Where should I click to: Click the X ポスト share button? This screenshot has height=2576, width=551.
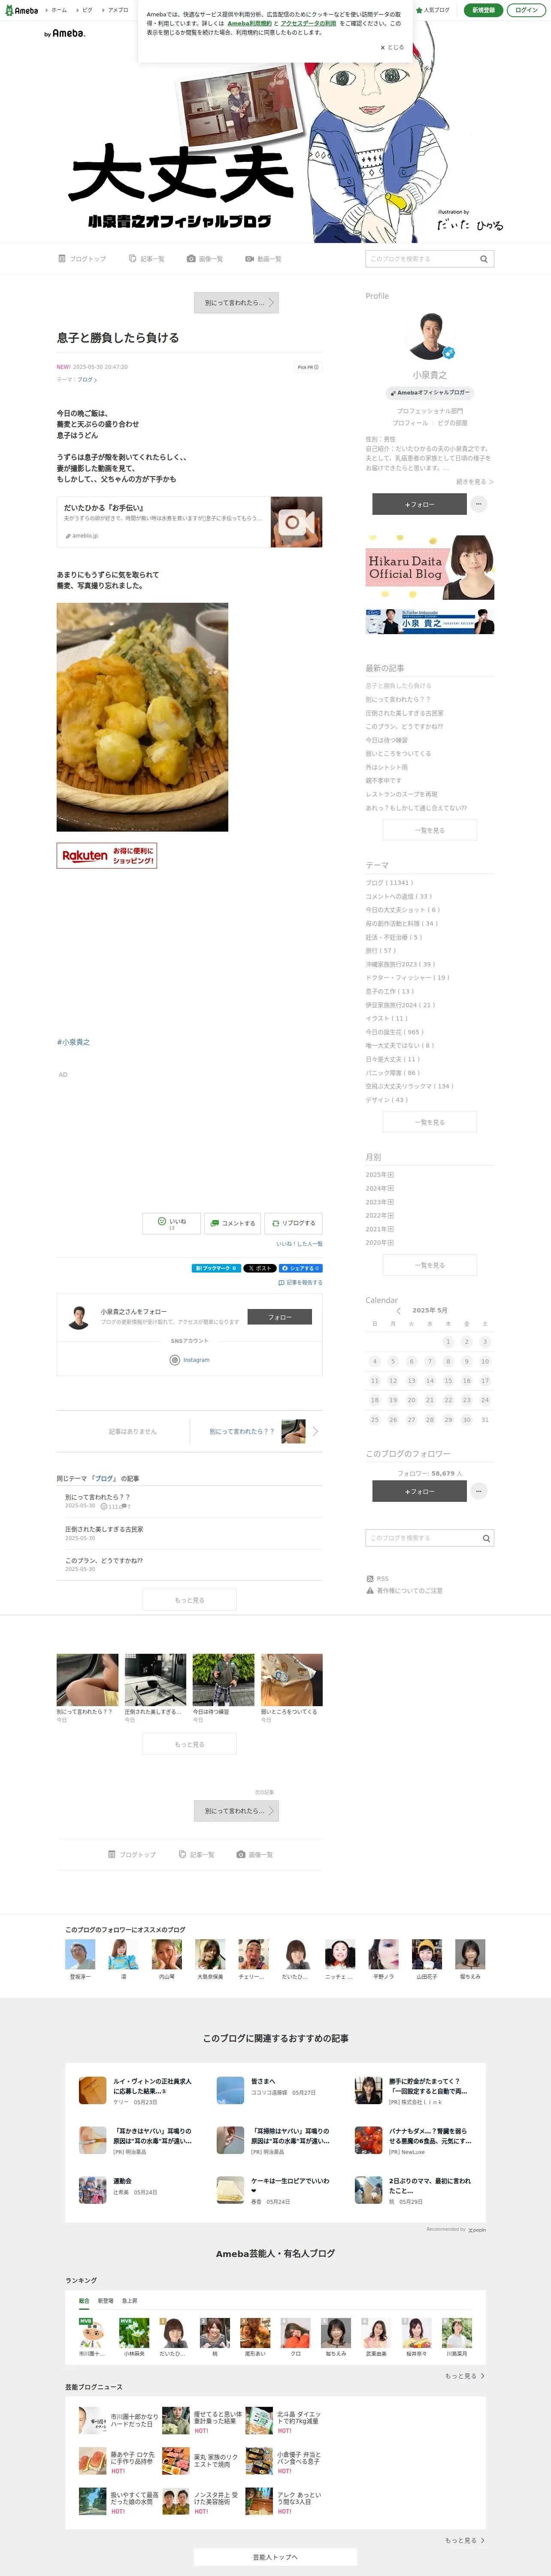tap(260, 1268)
